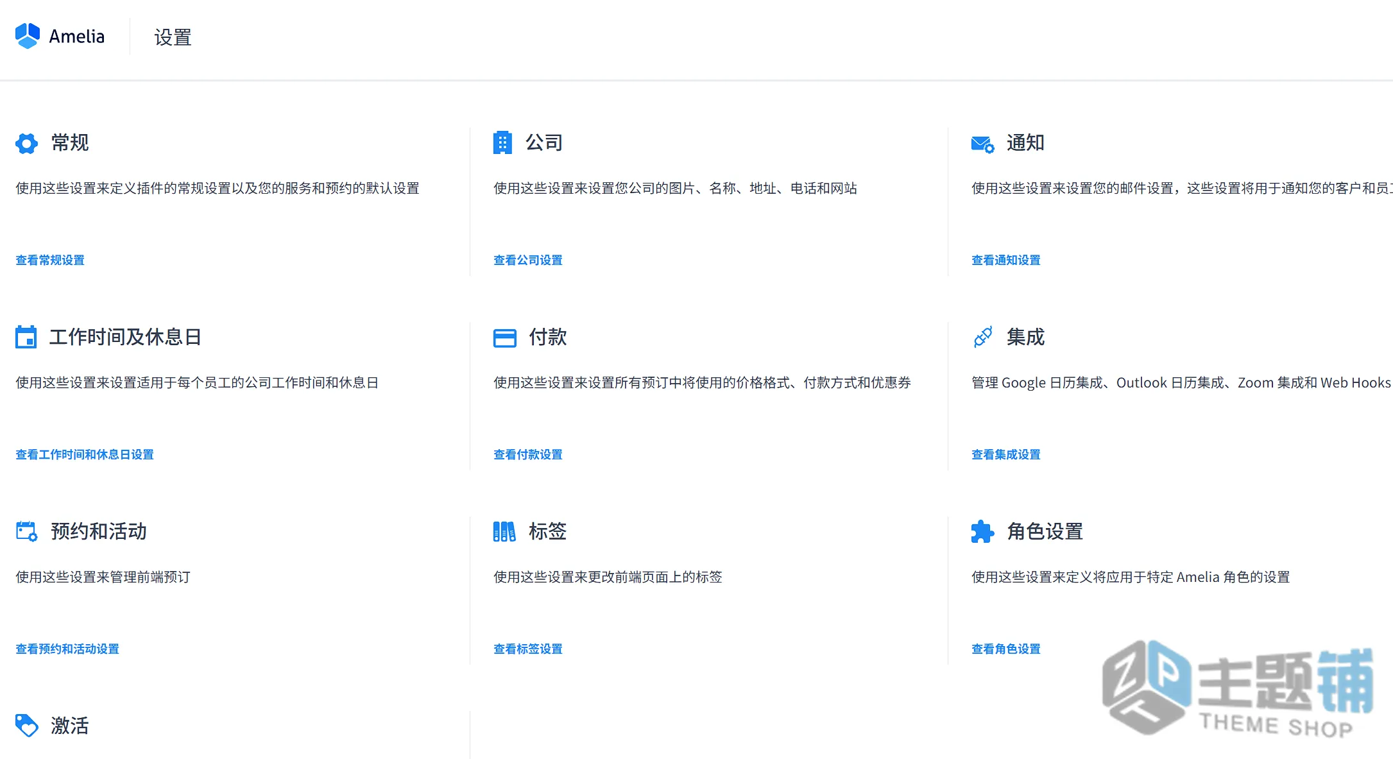Open the 查看常规设置 link
This screenshot has height=759, width=1393.
50,260
